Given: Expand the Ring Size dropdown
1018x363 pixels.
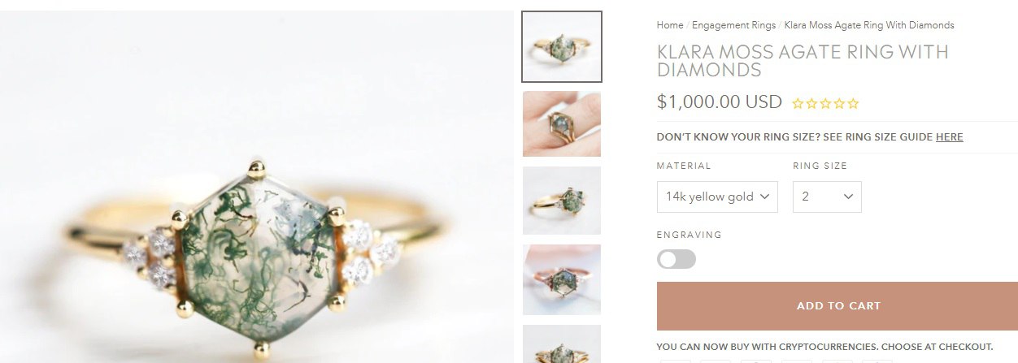Looking at the screenshot, I should [x=827, y=197].
